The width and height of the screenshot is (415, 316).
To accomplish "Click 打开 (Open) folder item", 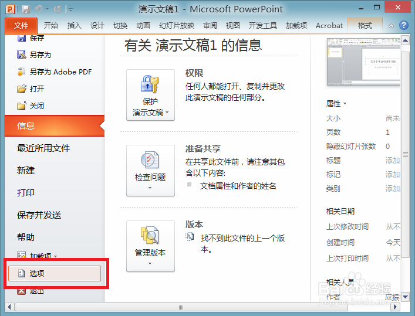I will (x=31, y=89).
